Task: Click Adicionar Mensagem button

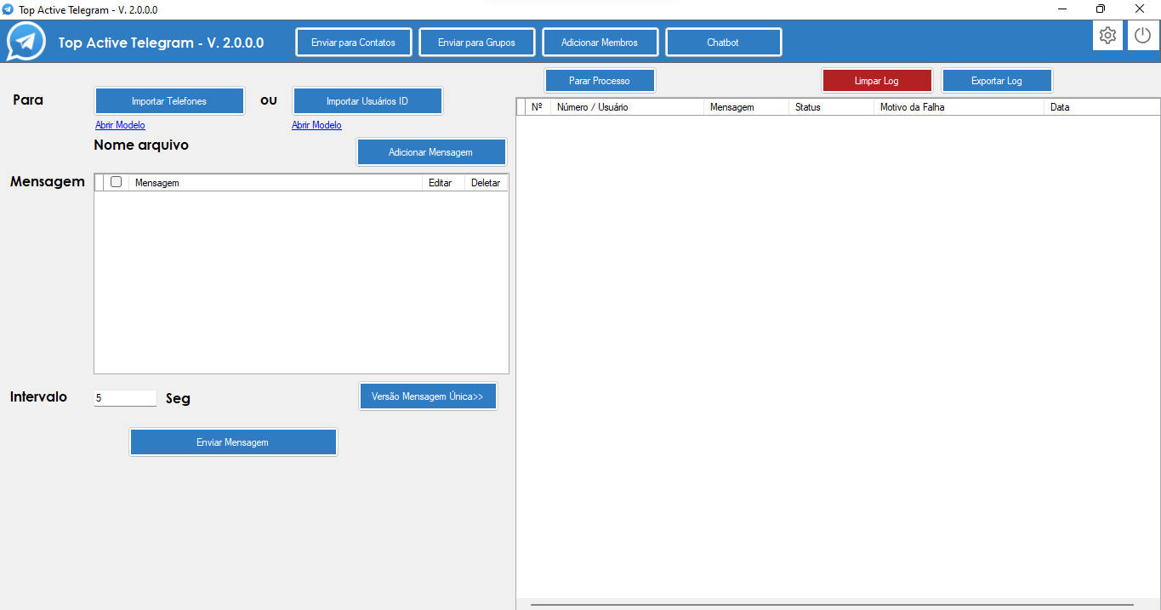Action: (x=431, y=152)
